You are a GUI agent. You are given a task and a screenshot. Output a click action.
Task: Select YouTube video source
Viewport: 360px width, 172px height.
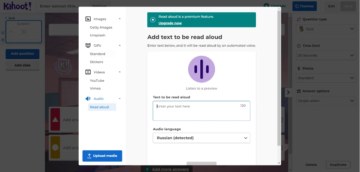97,80
